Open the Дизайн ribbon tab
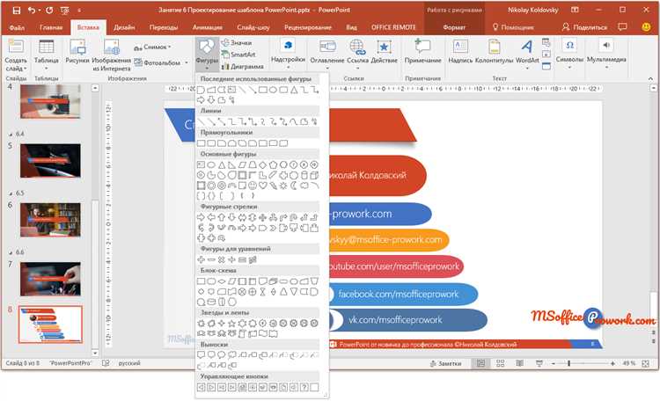Screen dimensions: 660x401 [123, 27]
